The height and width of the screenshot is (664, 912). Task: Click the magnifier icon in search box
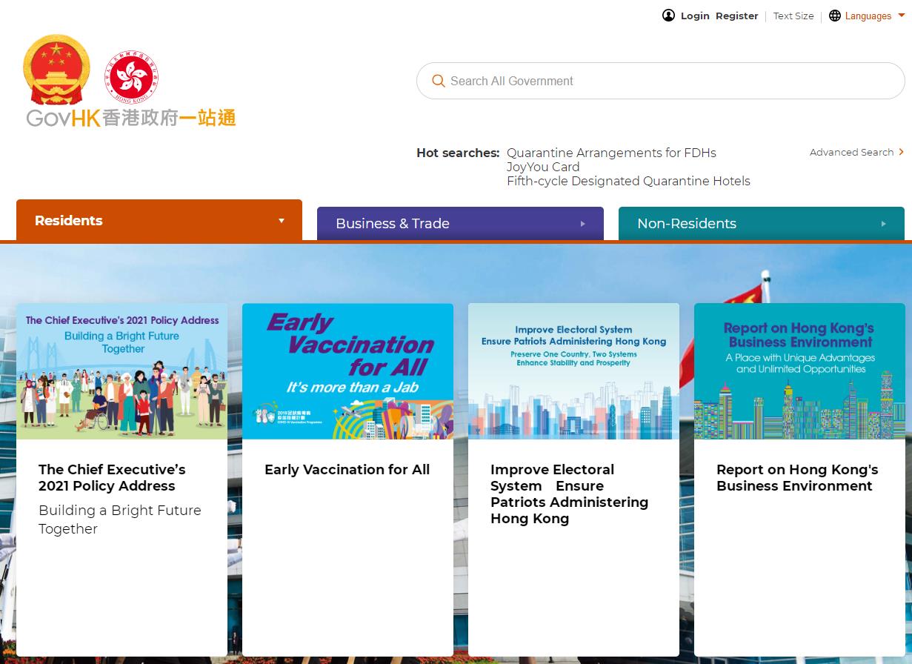(439, 81)
